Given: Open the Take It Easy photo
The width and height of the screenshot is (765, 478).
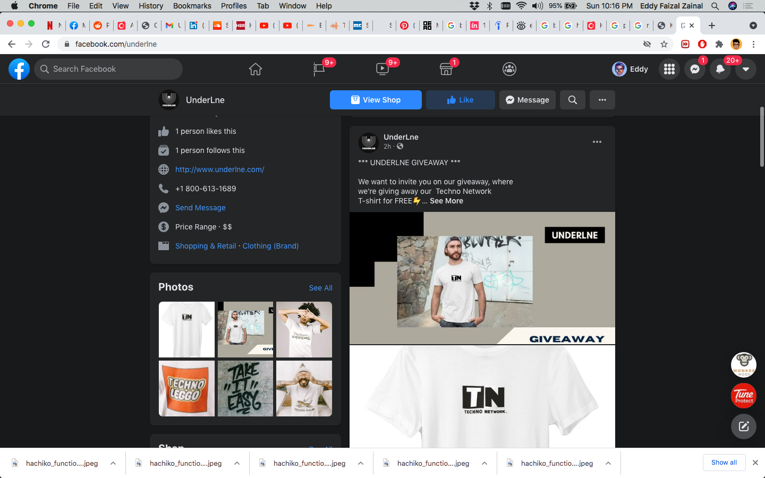Looking at the screenshot, I should tap(245, 388).
